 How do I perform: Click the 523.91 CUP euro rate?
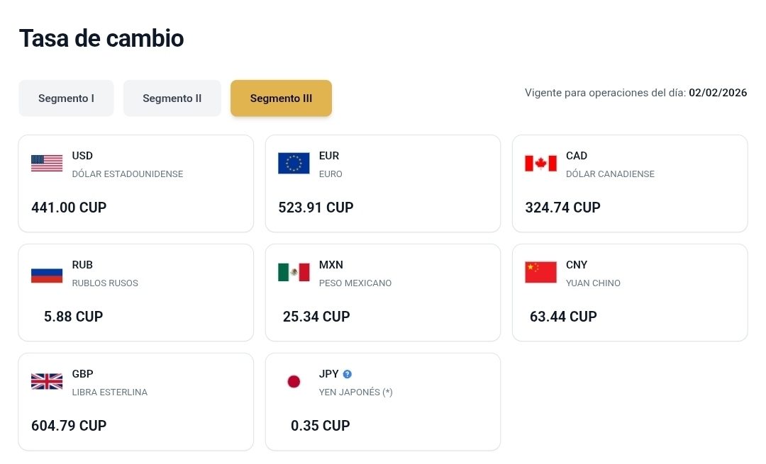(x=316, y=208)
